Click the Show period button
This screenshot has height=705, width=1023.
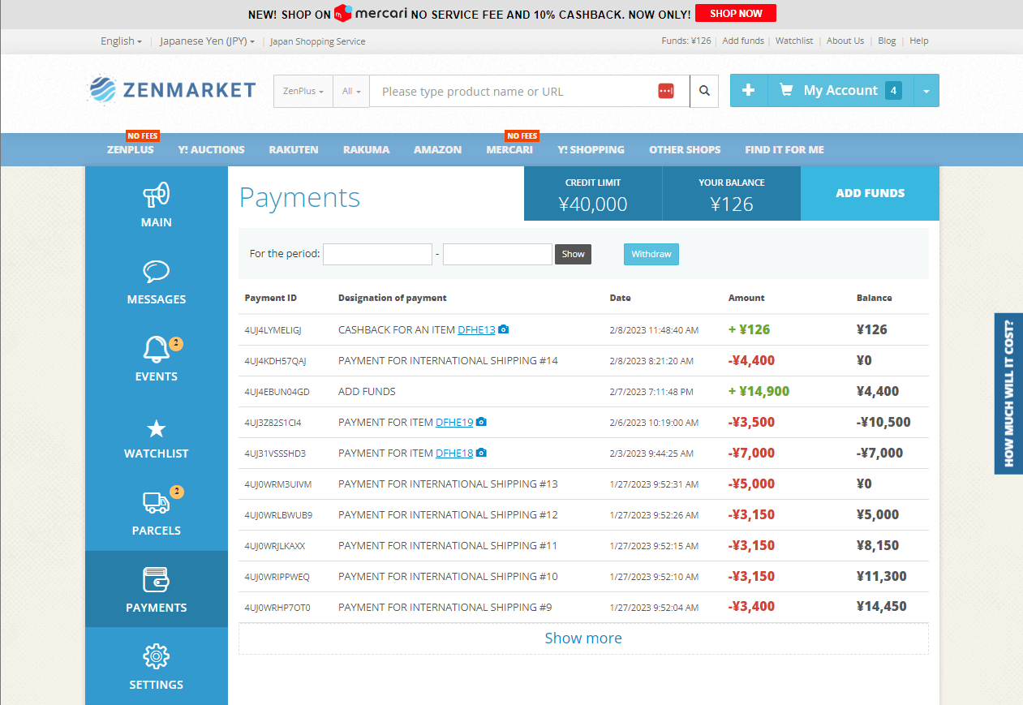574,254
